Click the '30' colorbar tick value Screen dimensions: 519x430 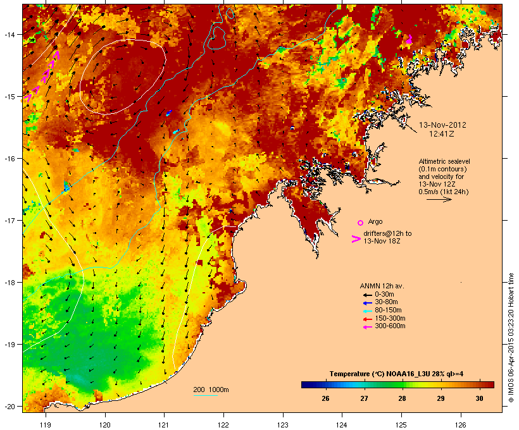point(479,398)
